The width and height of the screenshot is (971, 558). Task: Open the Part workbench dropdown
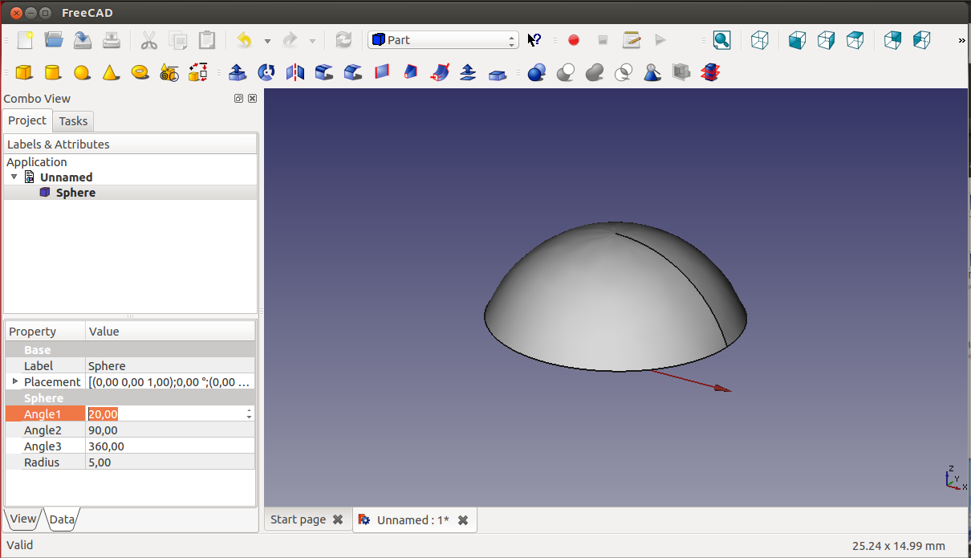click(x=443, y=40)
